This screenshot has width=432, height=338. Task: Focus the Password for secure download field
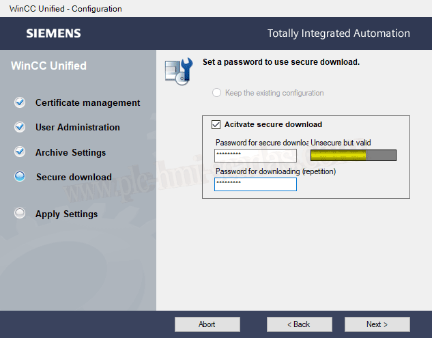coord(255,156)
